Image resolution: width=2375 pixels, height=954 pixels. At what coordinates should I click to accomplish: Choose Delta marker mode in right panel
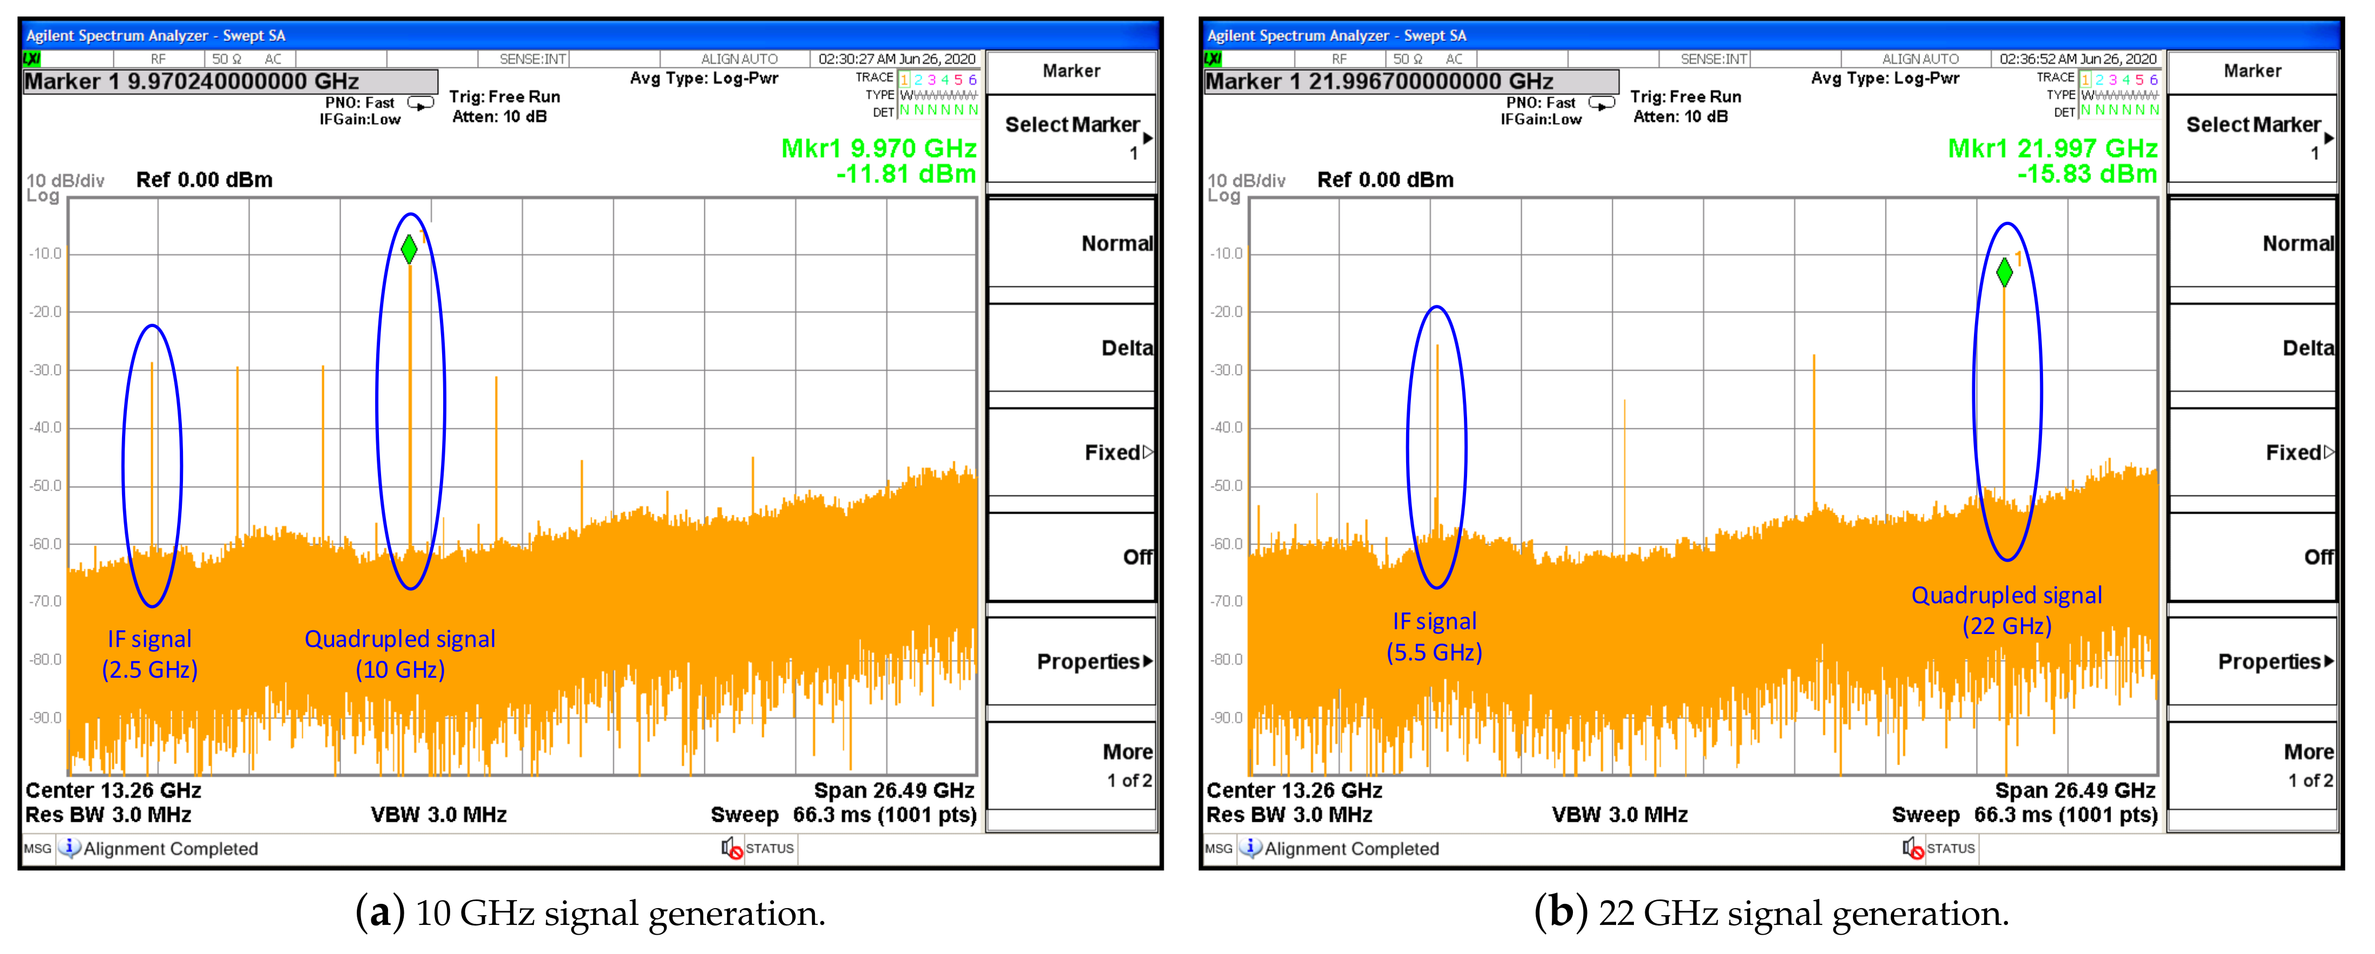coord(2252,347)
